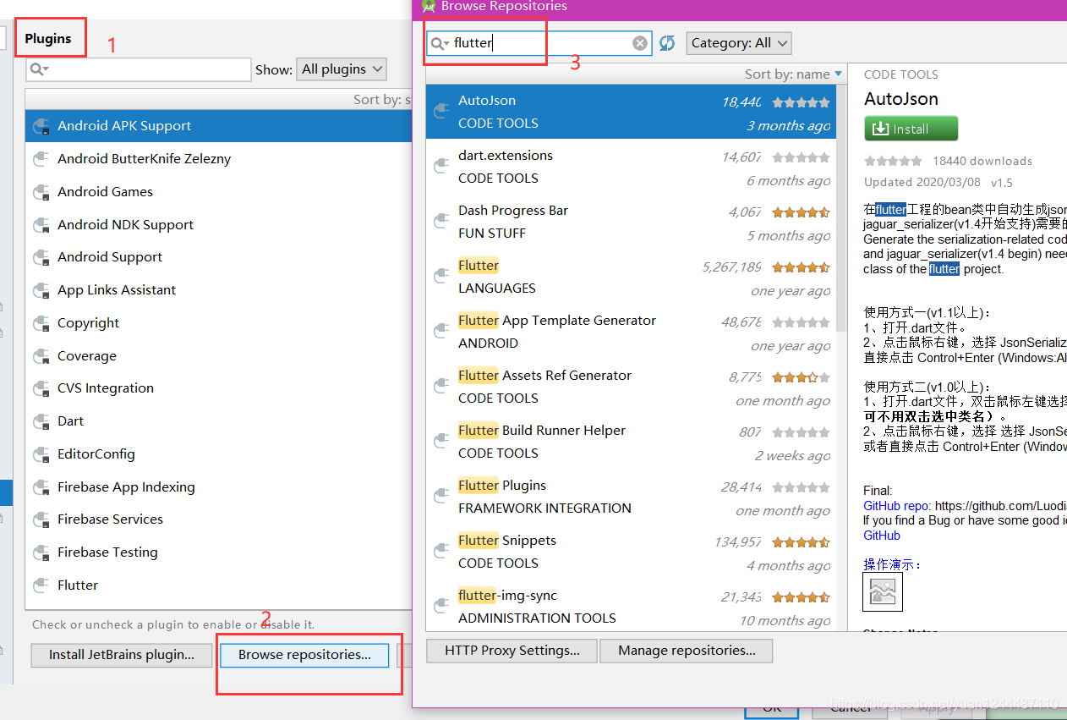Click plug icon beside Android ButterKnife Zelezny

(x=41, y=159)
